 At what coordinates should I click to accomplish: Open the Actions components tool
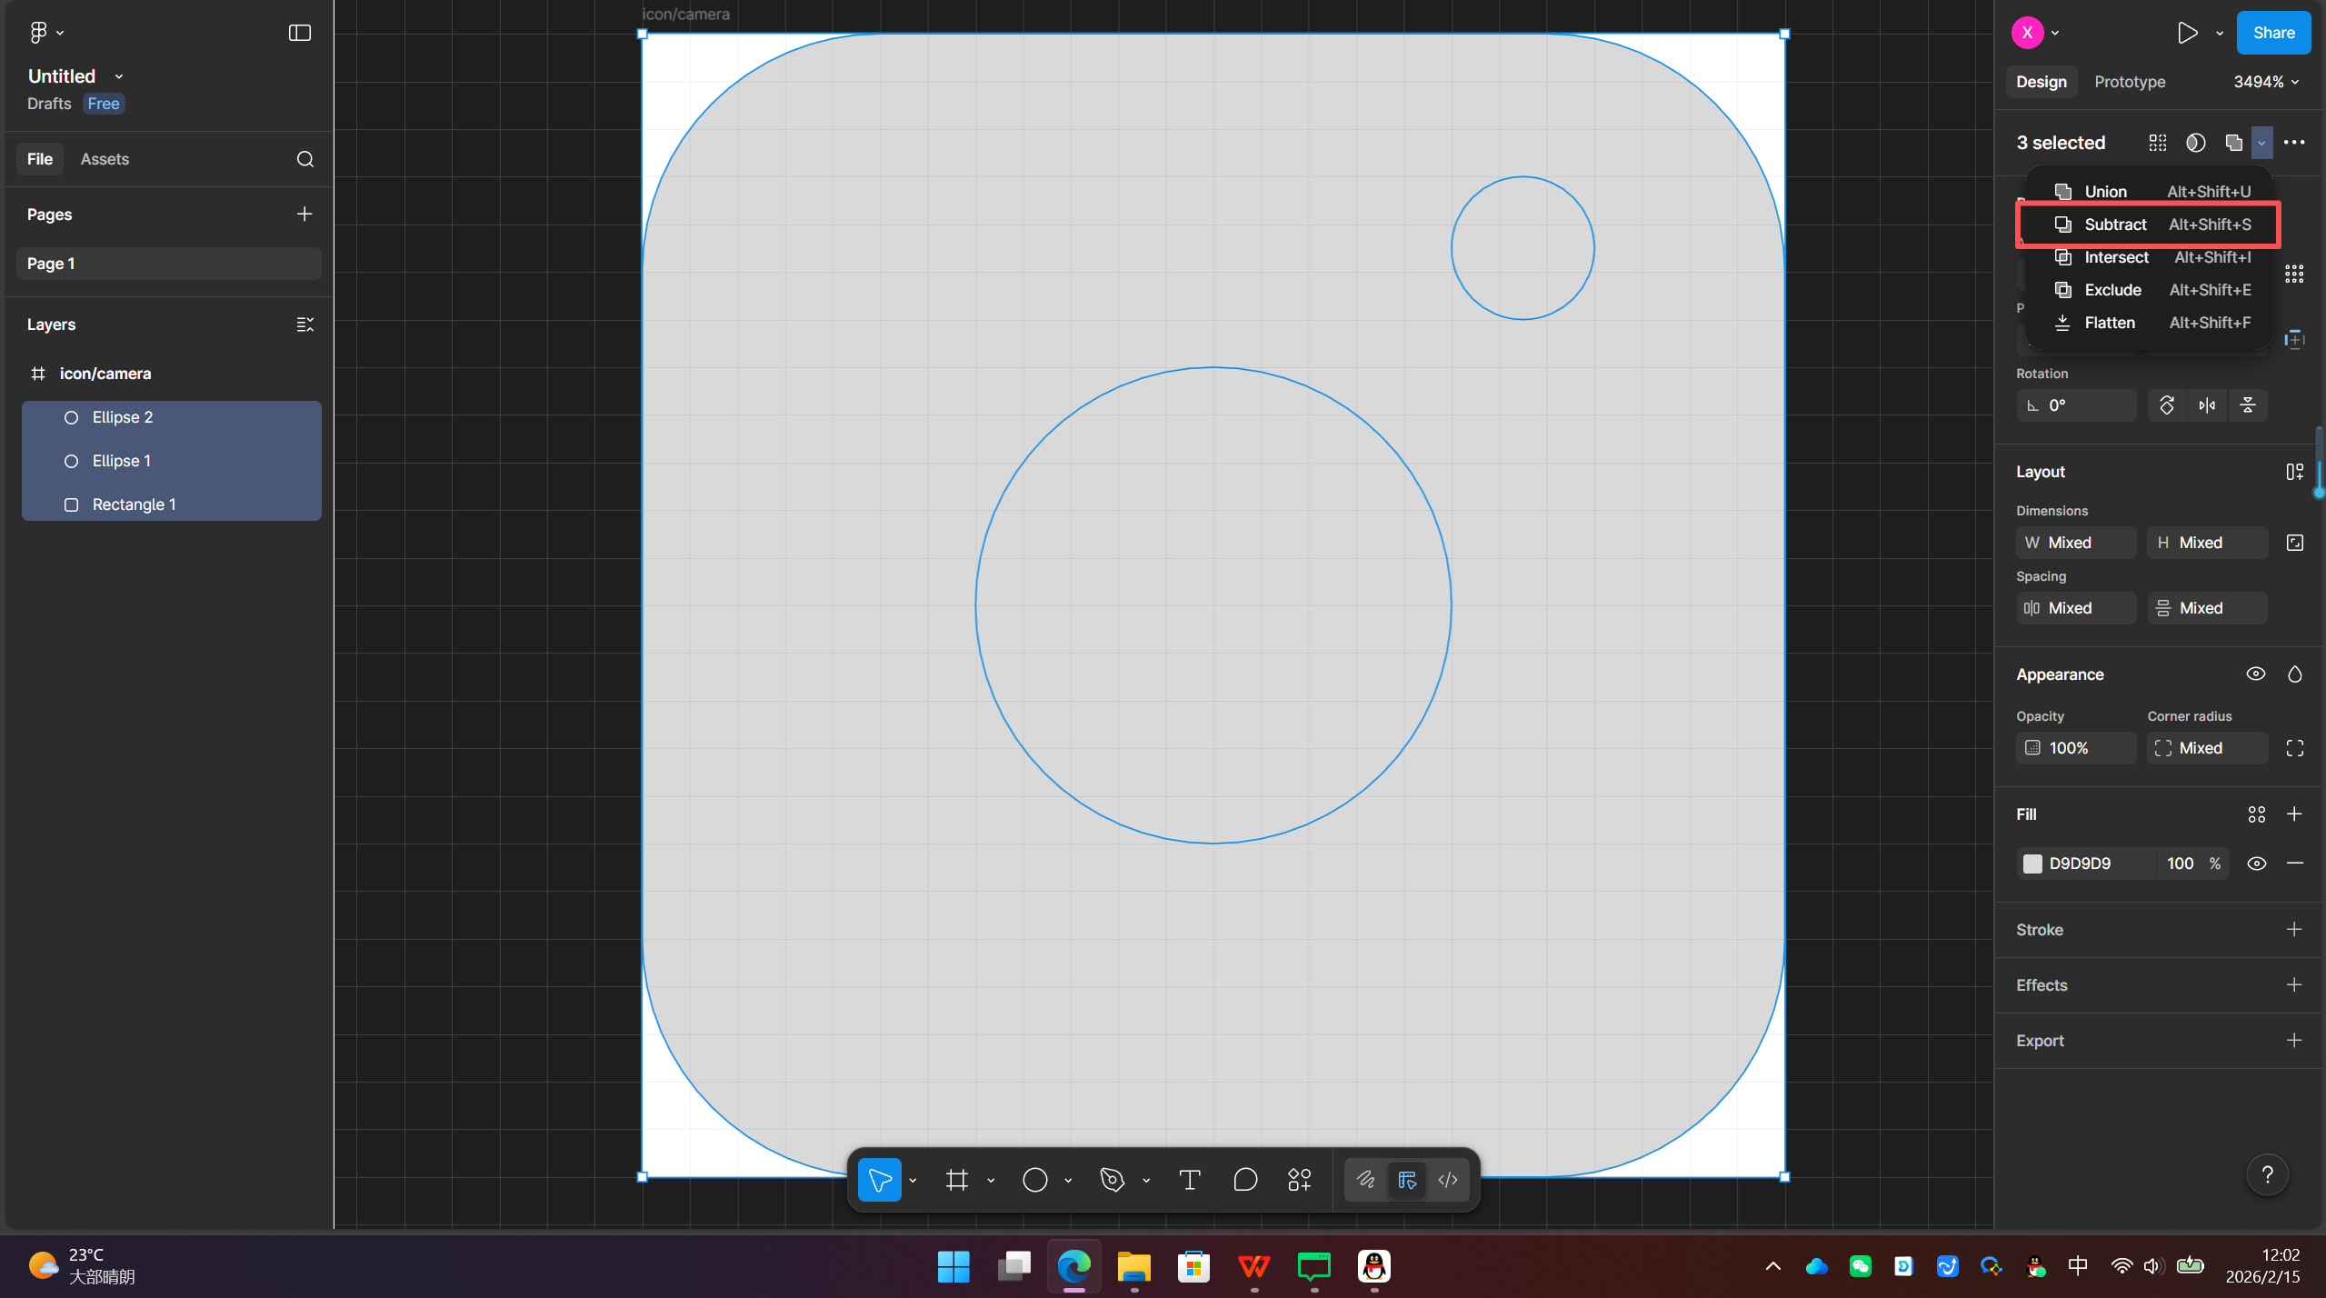pos(1299,1180)
